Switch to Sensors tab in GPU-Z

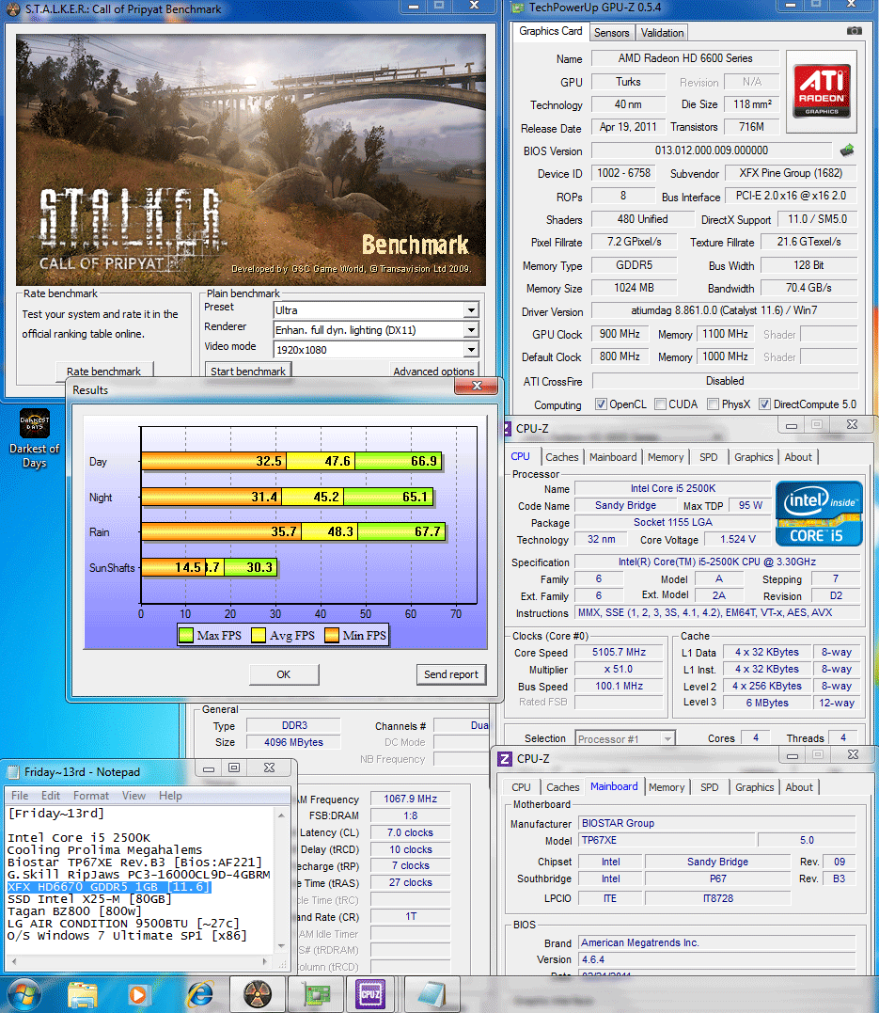click(x=611, y=32)
